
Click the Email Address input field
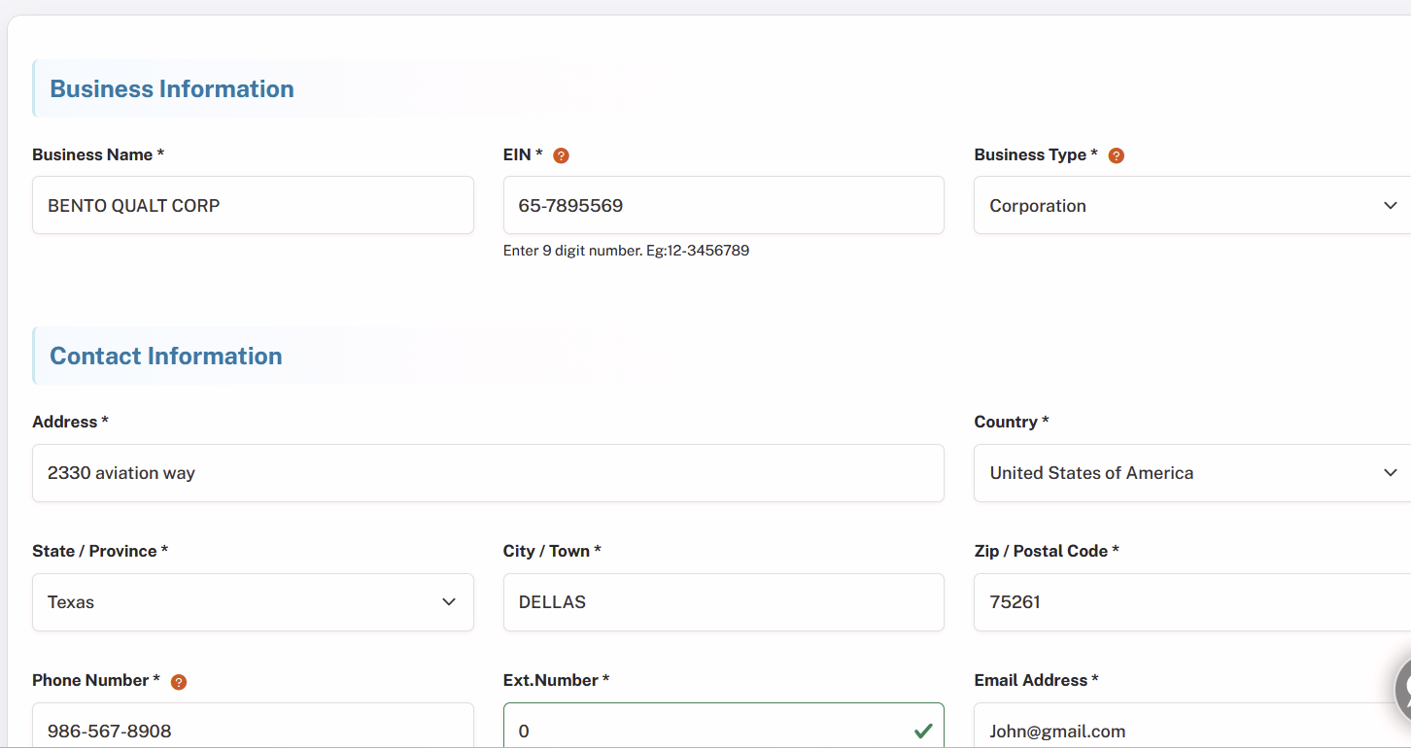1192,726
